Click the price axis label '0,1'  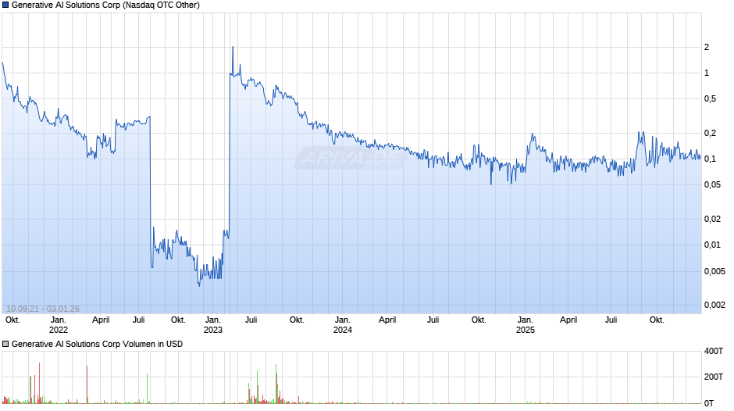[x=710, y=159]
